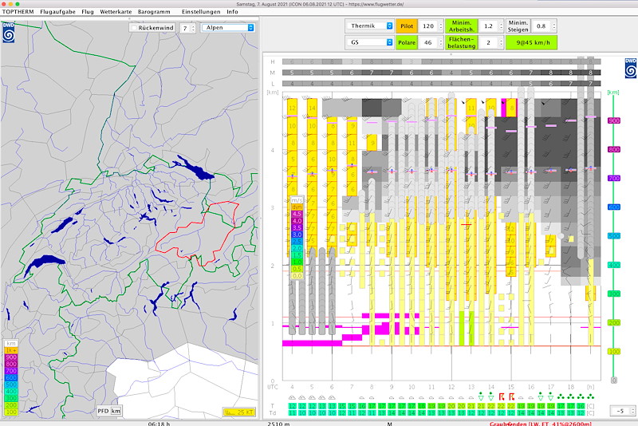Click the yellow 25 KT wind barb indicator
Image resolution: width=638 pixels, height=426 pixels.
239,412
